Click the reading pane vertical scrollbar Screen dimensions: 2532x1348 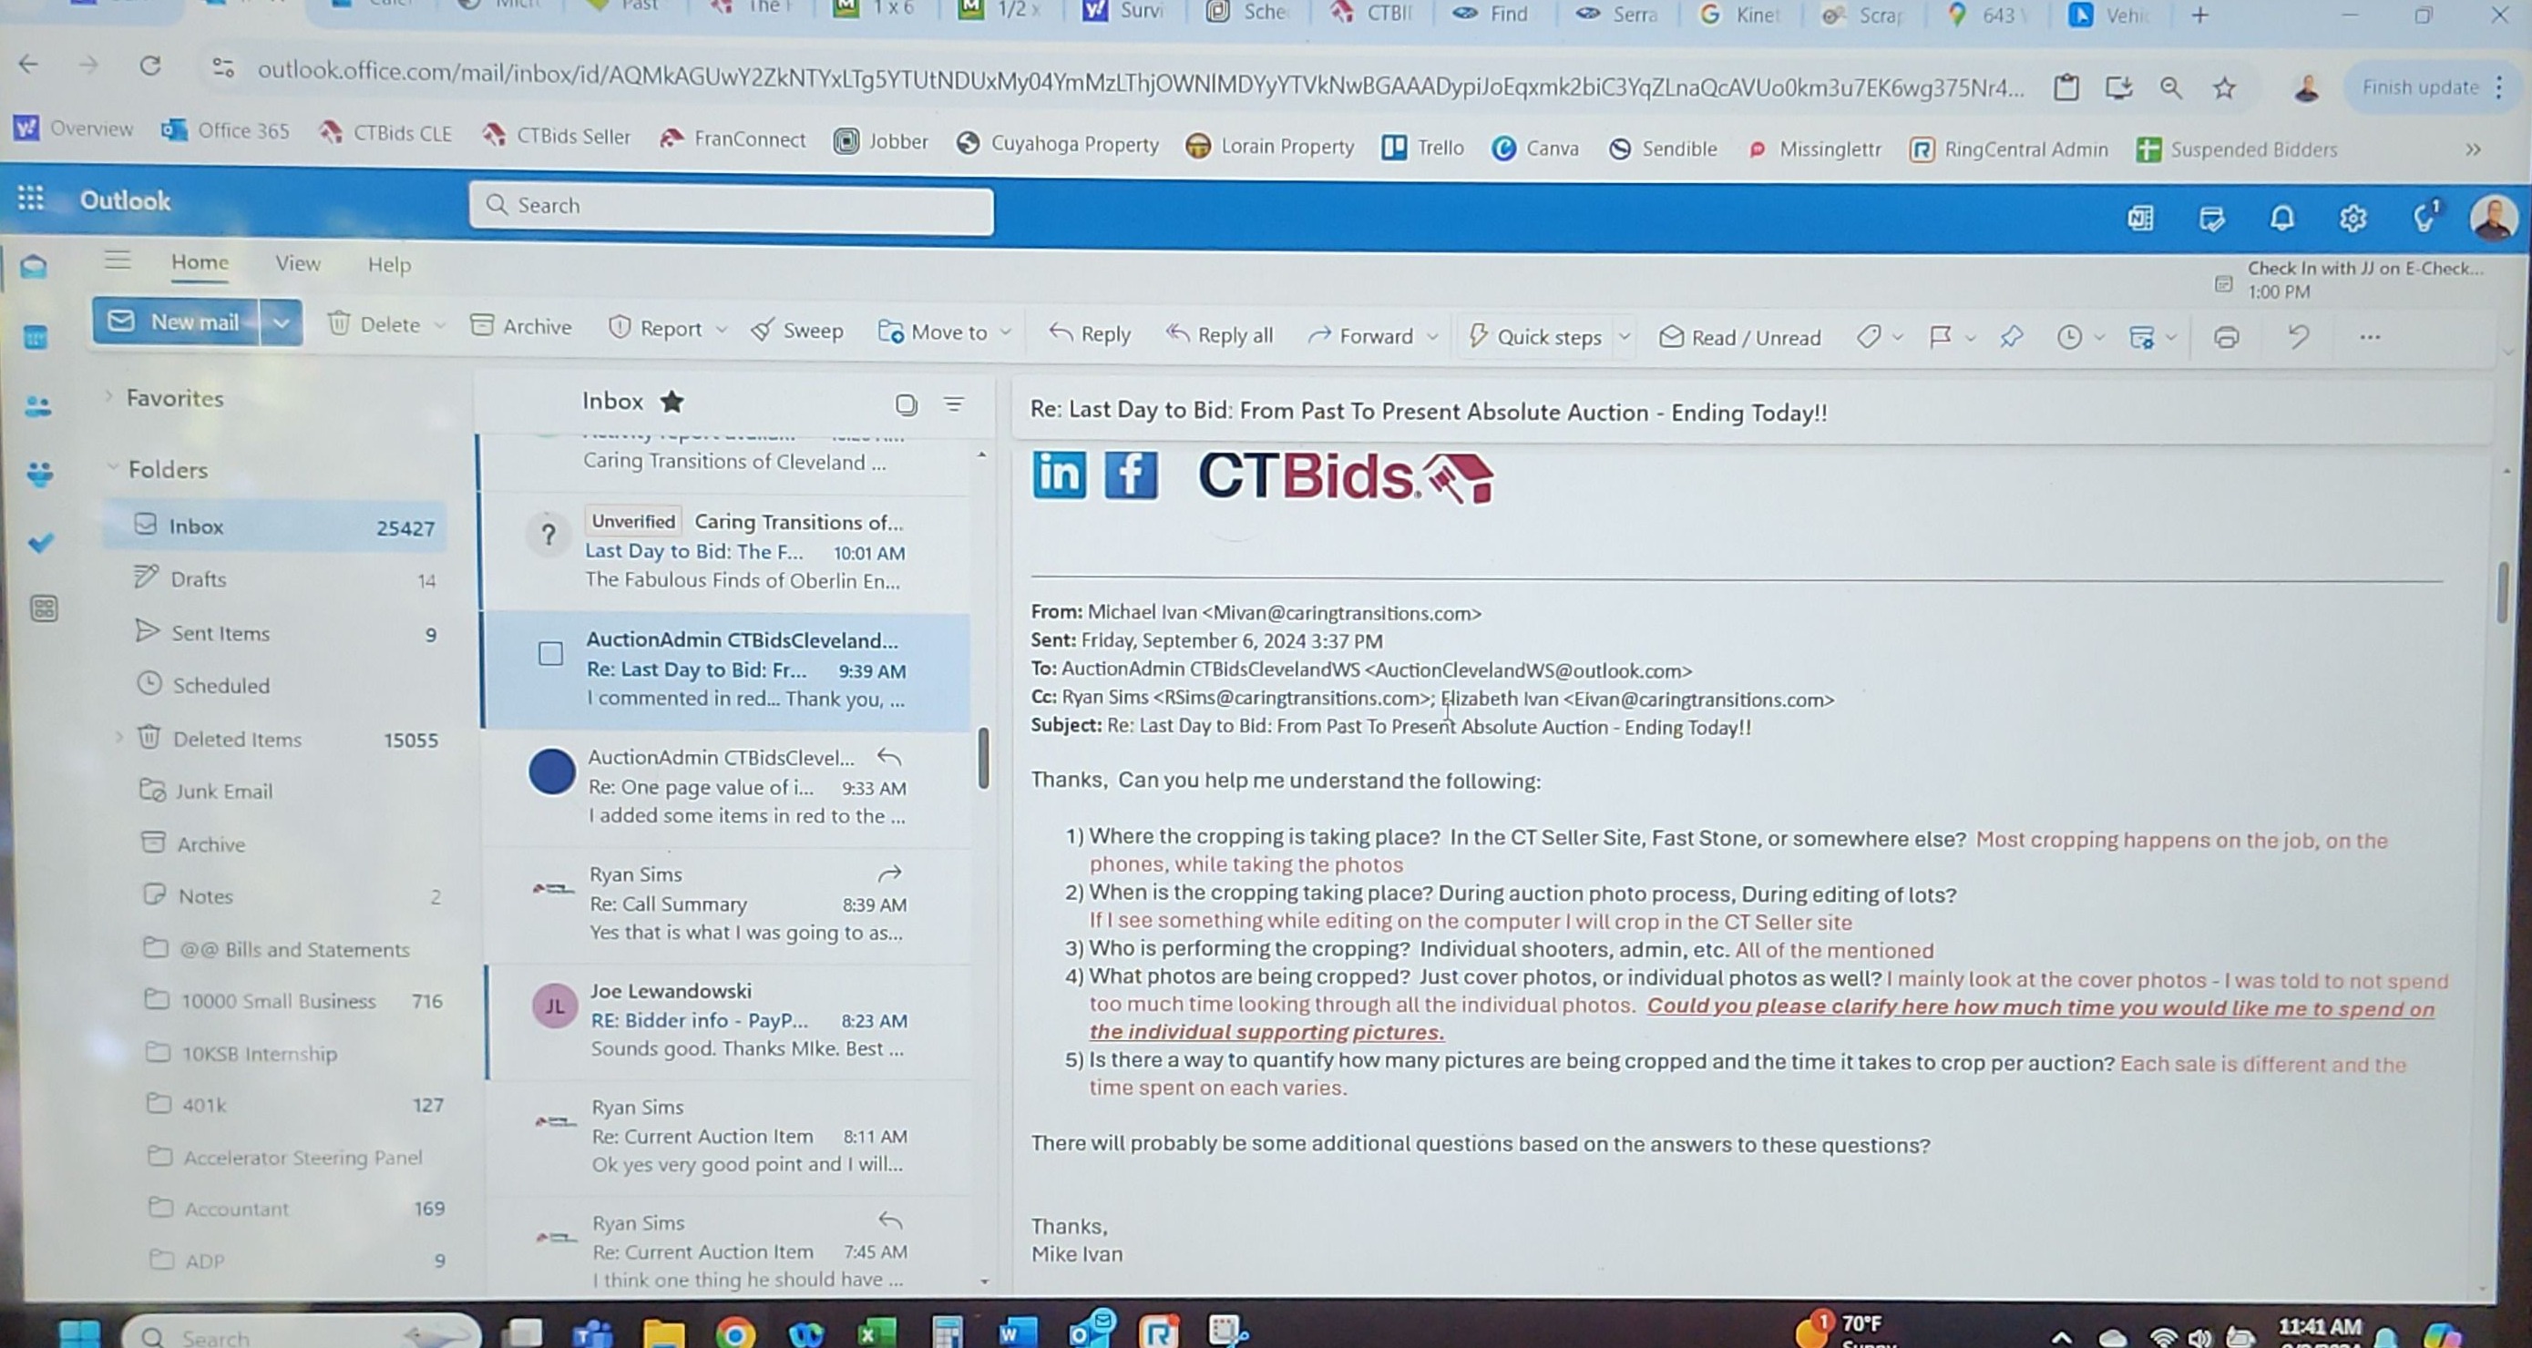tap(2503, 592)
